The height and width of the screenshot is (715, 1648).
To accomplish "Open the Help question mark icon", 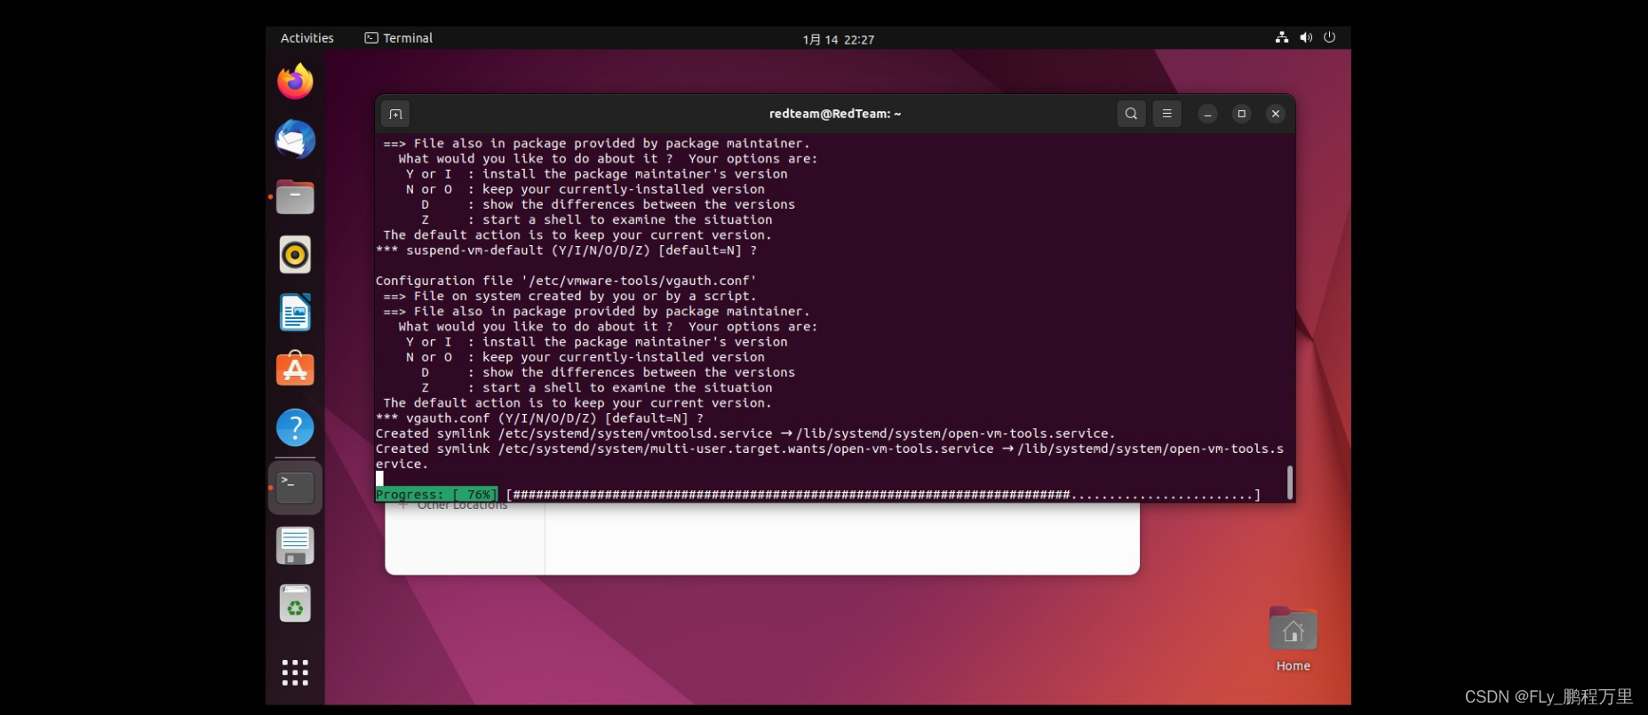I will (295, 428).
